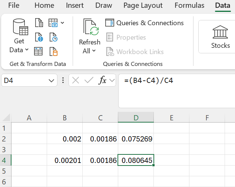This screenshot has height=187, width=235.
Task: Expand Refresh All dropdown arrow
Action: click(94, 51)
